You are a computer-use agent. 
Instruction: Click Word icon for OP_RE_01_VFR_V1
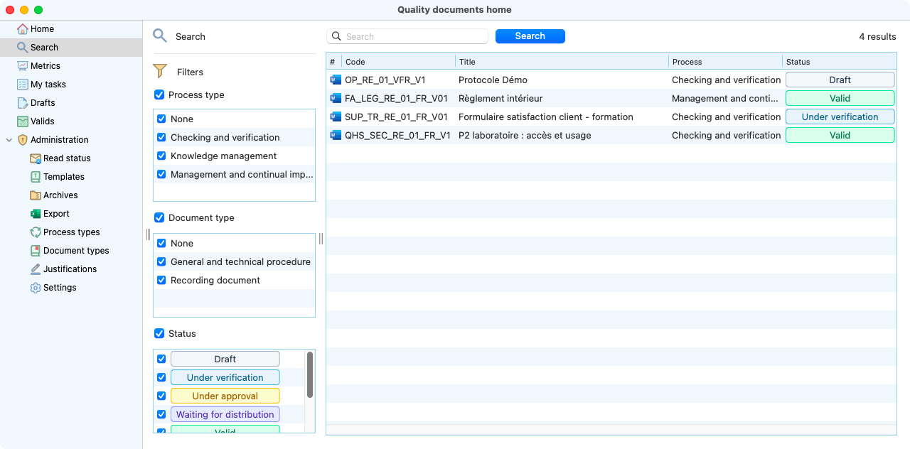336,80
